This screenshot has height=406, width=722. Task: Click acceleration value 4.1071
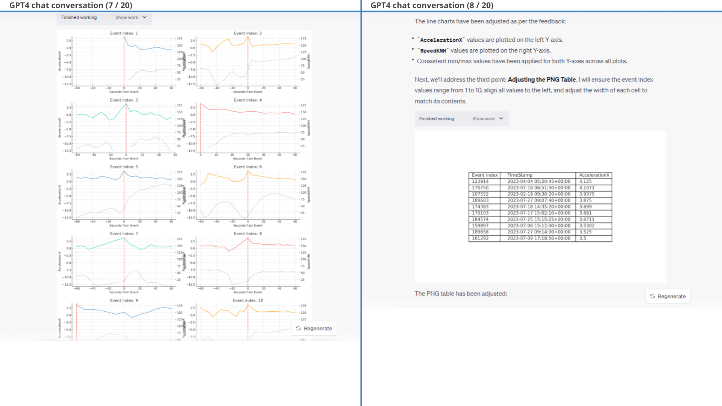click(594, 188)
